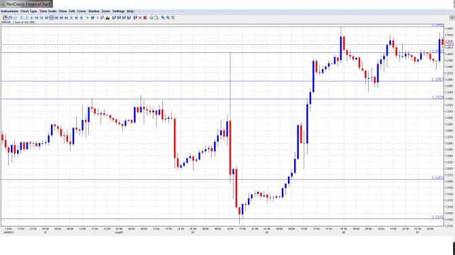The width and height of the screenshot is (455, 255).
Task: Click the zoom out magnifier icon
Action: pos(168,18)
